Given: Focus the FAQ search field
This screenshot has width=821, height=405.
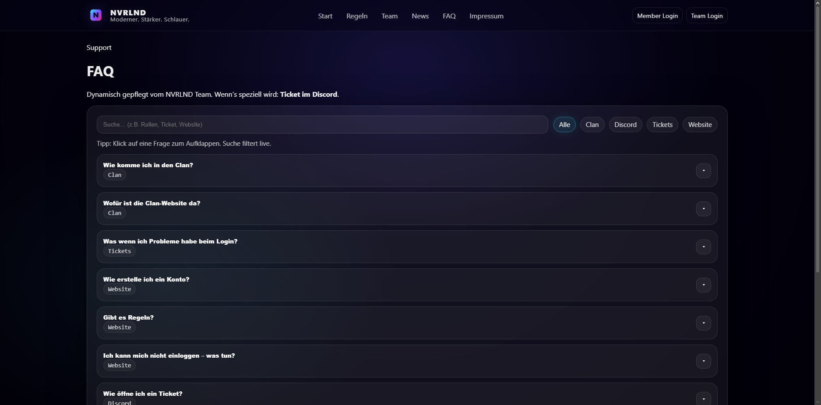Looking at the screenshot, I should coord(322,125).
